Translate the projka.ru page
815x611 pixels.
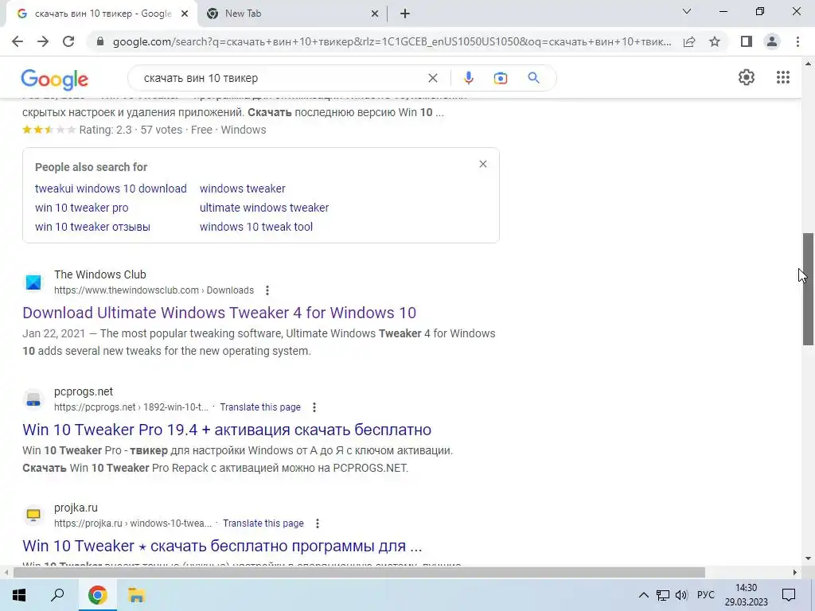pyautogui.click(x=263, y=523)
